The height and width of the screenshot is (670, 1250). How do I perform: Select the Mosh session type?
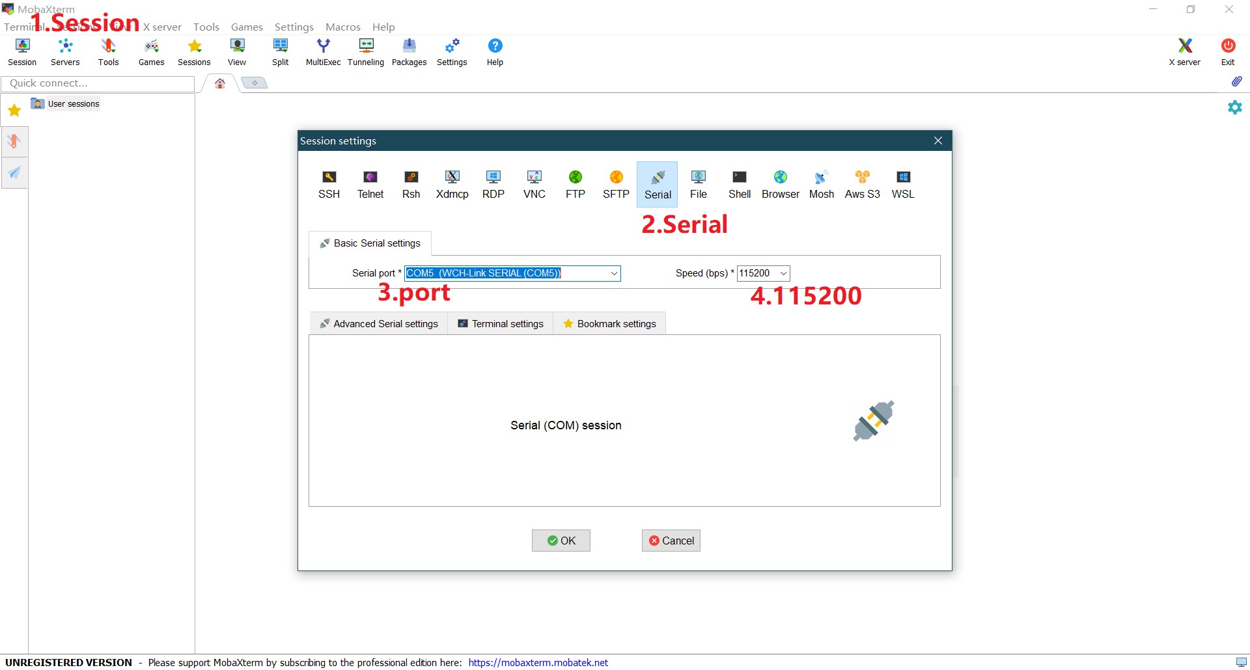coord(821,185)
